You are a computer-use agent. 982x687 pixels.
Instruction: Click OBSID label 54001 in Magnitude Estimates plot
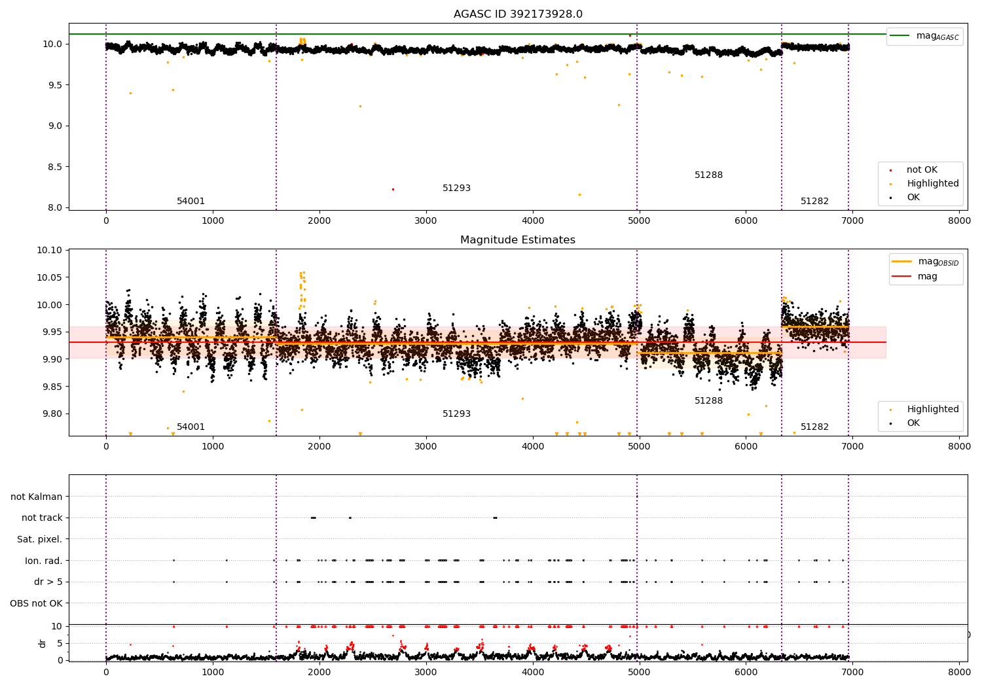point(191,427)
